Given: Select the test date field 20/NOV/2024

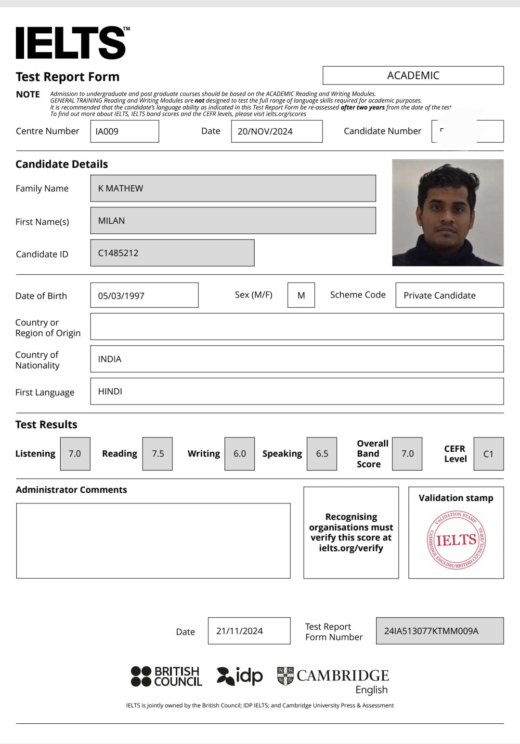Looking at the screenshot, I should [x=277, y=131].
